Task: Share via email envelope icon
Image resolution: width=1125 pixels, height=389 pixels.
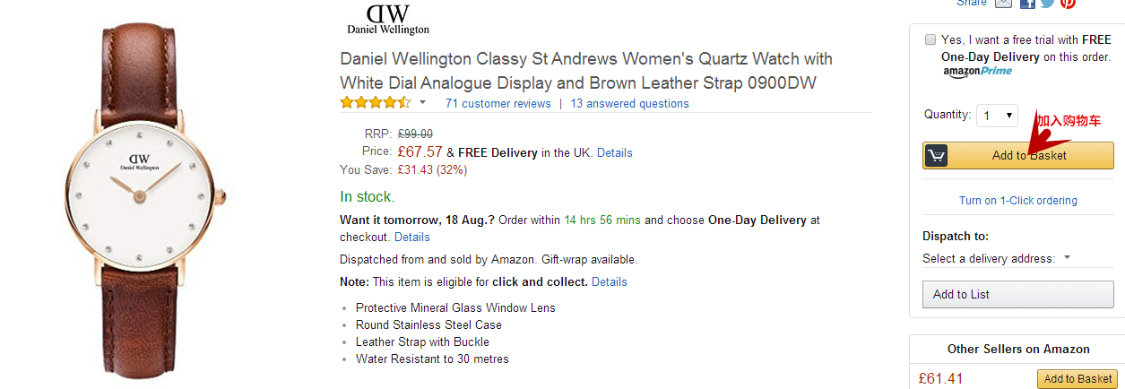Action: click(x=1003, y=3)
